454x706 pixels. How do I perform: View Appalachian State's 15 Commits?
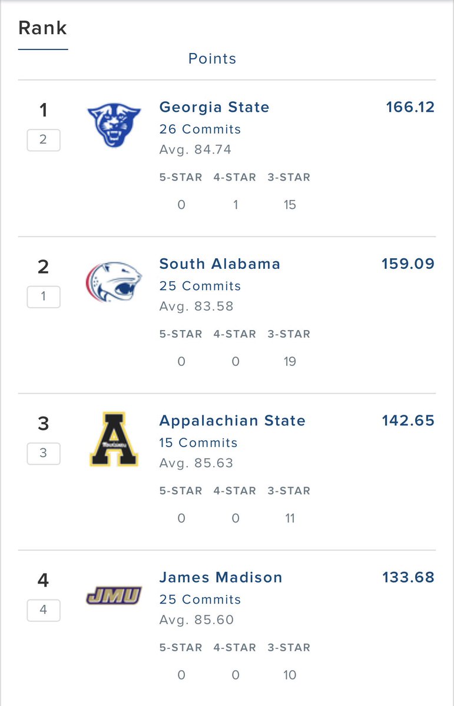pyautogui.click(x=198, y=442)
